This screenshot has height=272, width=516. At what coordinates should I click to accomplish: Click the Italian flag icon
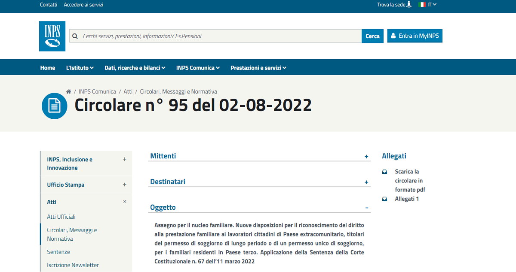(x=422, y=4)
